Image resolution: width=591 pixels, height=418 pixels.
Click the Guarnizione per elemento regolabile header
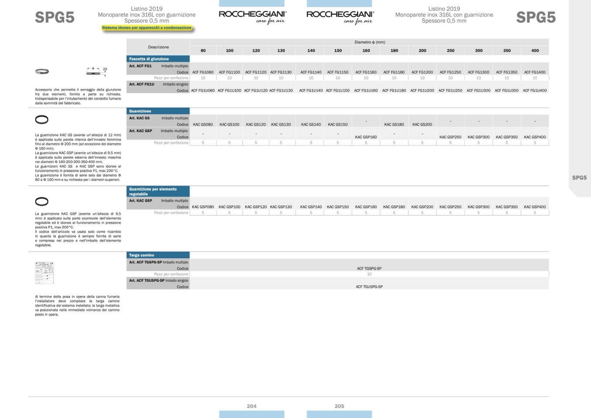158,191
